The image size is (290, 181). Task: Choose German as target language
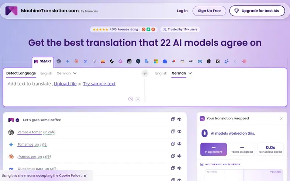pos(179,73)
